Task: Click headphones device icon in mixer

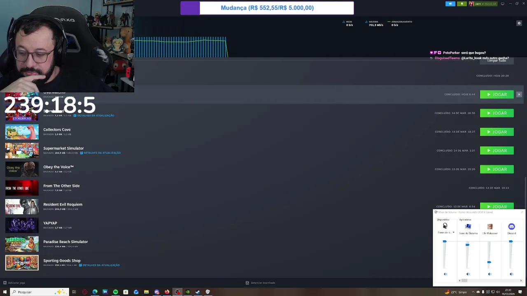Action: 445,226
